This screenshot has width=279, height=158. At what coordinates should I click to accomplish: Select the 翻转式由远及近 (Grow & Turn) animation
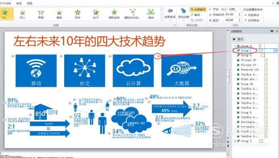tap(132, 14)
